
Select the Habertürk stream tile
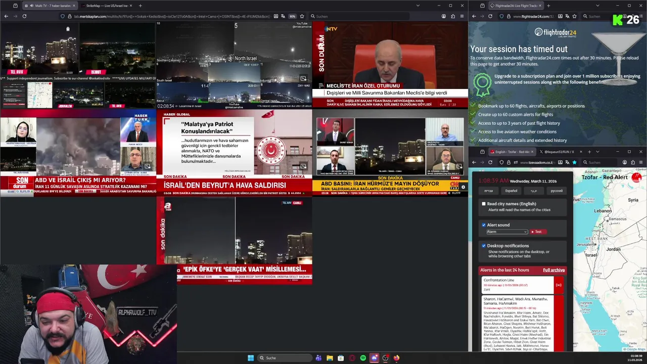point(78,153)
